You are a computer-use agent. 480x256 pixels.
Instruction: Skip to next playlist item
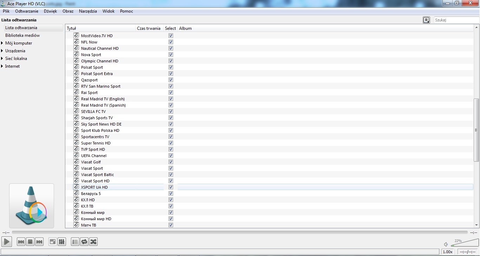click(39, 242)
